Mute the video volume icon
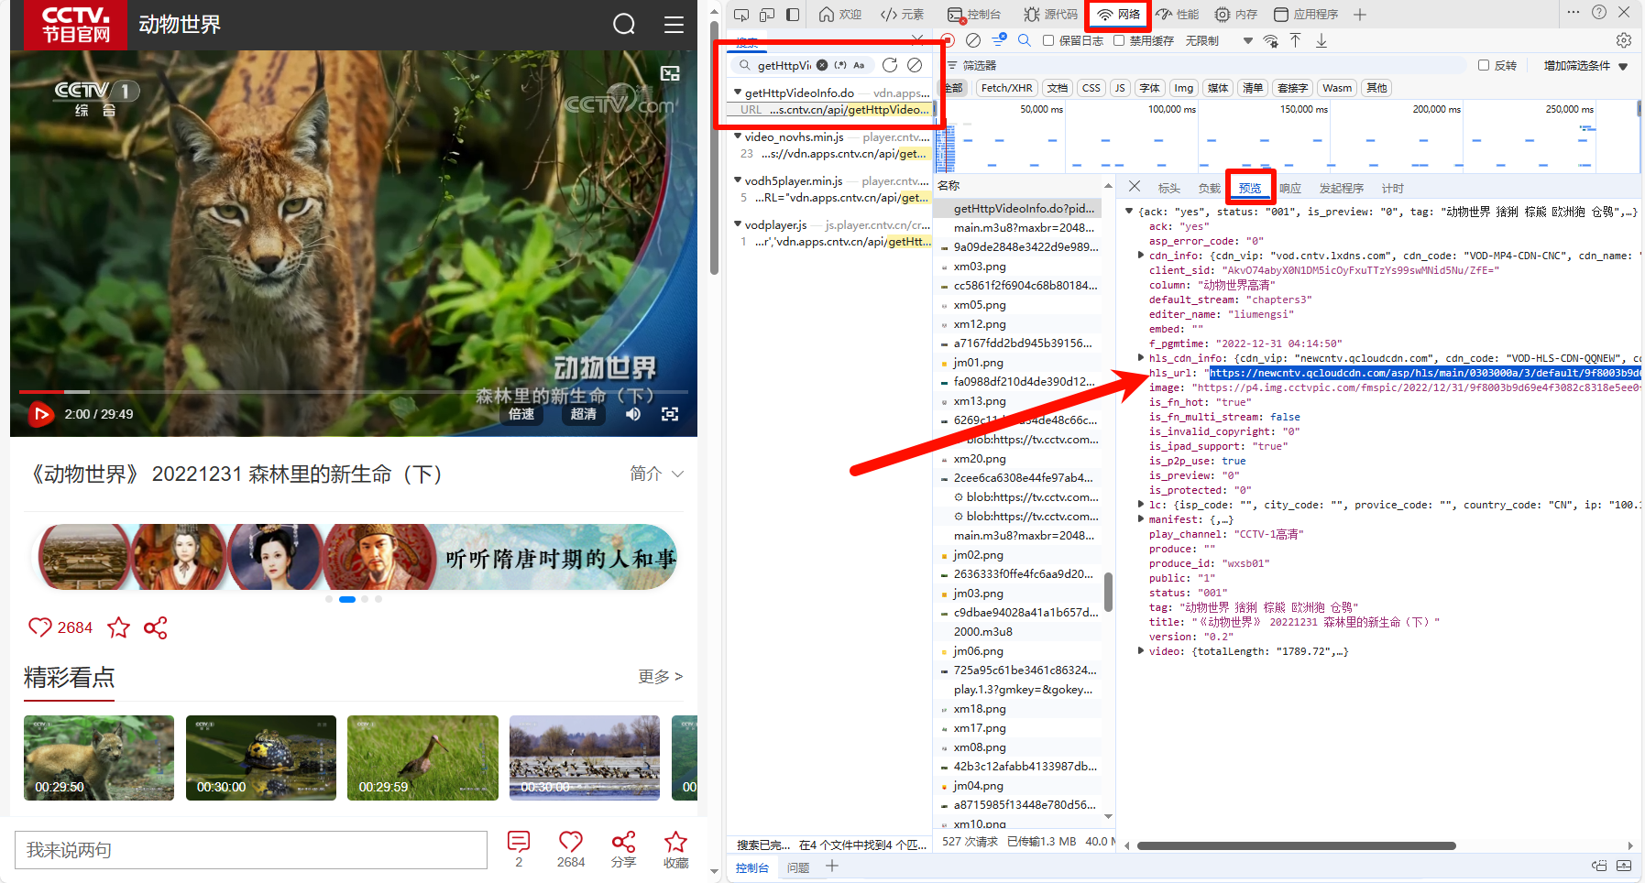Screen dimensions: 1645x883 [633, 414]
